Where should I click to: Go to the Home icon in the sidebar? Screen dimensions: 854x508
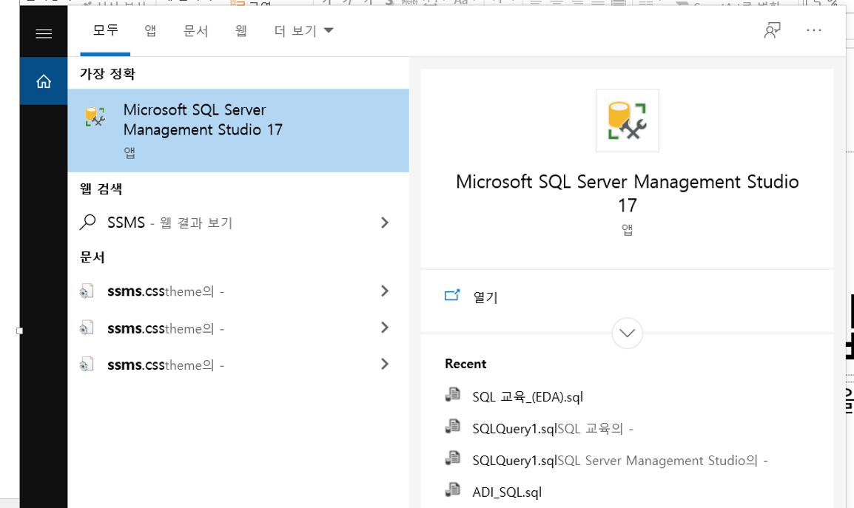44,81
